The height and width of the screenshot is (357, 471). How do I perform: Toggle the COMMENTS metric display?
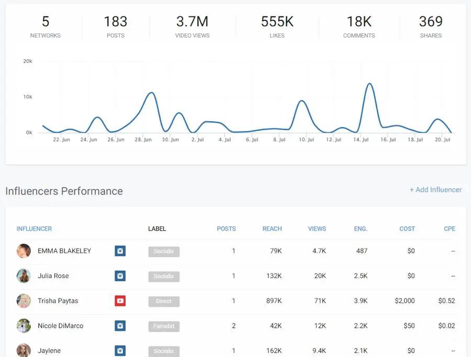coord(358,27)
